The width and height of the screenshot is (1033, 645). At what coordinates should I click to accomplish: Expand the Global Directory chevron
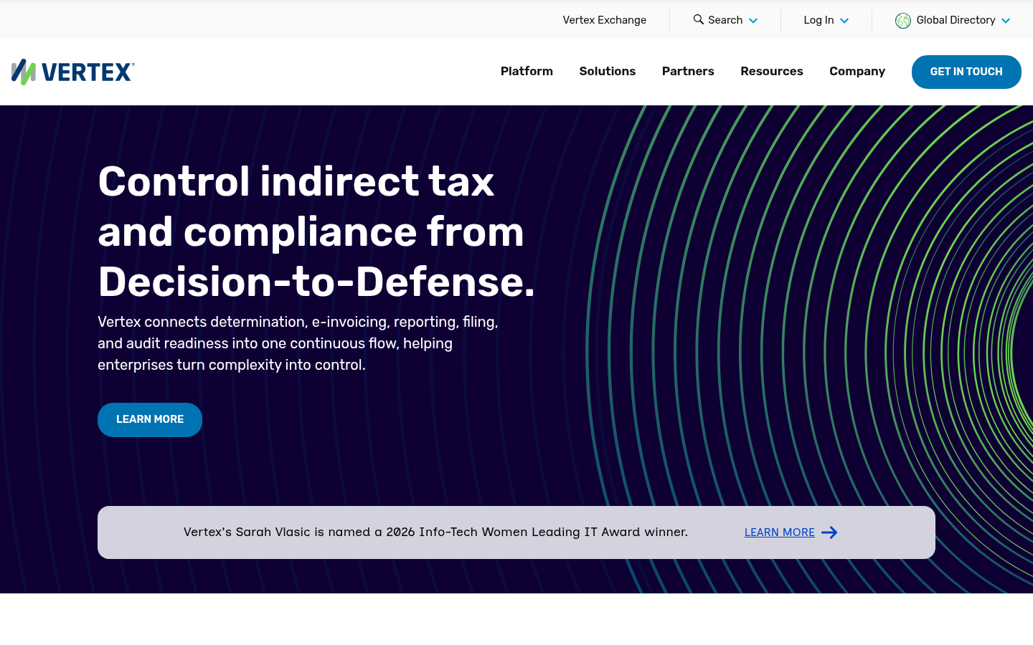coord(1006,21)
